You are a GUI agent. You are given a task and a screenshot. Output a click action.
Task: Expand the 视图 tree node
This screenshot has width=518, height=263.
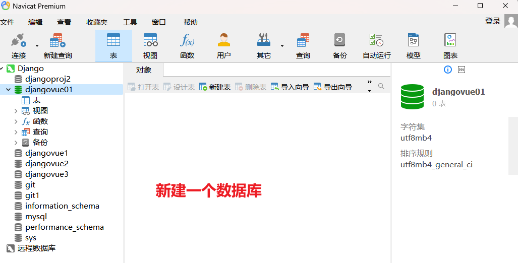coord(16,111)
